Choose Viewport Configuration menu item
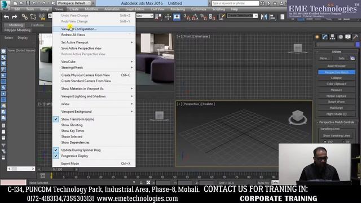This screenshot has height=203, width=361. point(94,29)
